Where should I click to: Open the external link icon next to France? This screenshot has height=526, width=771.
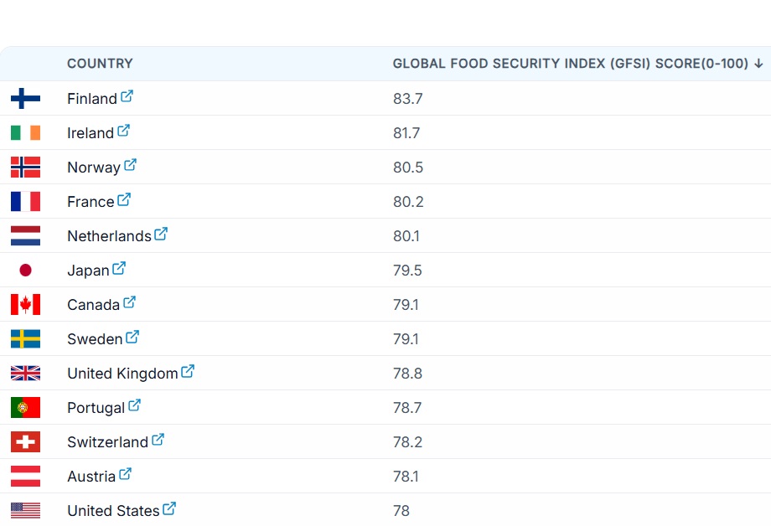coord(124,199)
